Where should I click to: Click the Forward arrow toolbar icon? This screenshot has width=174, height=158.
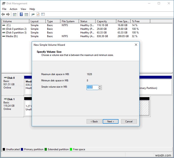tap(8, 14)
